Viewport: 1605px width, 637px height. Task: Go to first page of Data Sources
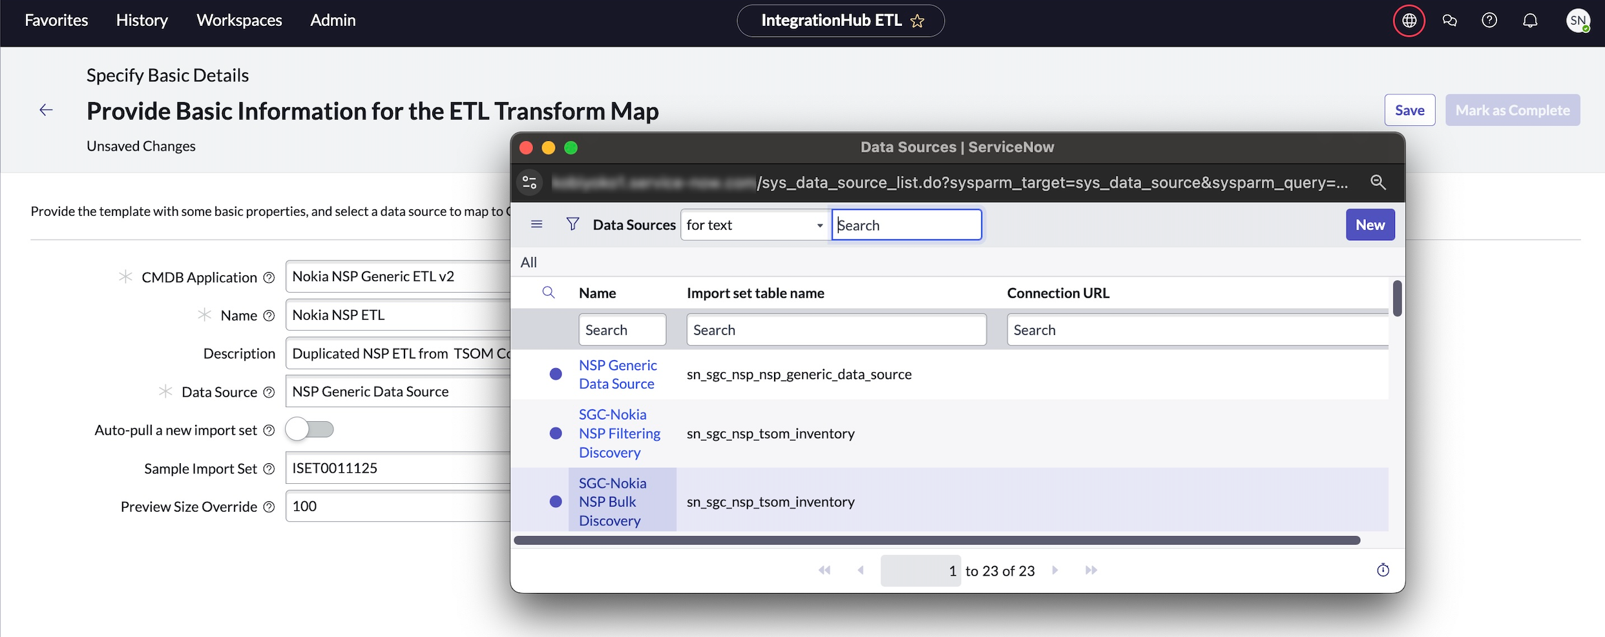(x=824, y=570)
